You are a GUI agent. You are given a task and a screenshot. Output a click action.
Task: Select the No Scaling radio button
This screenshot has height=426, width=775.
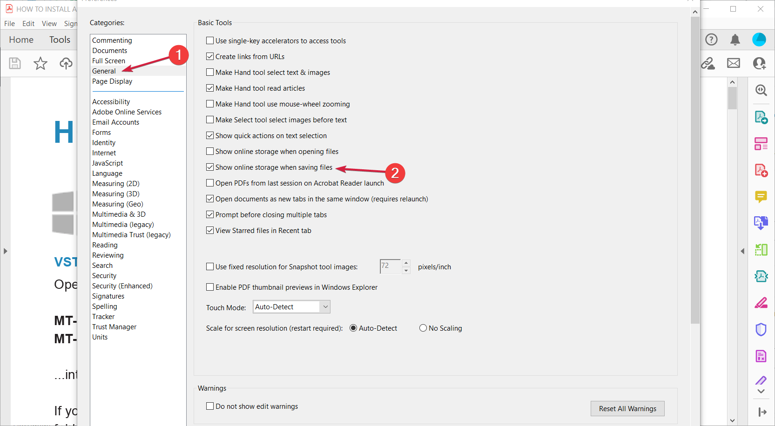coord(423,328)
